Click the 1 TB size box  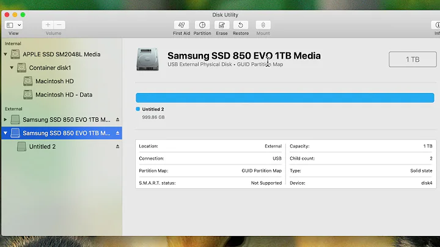pyautogui.click(x=413, y=59)
